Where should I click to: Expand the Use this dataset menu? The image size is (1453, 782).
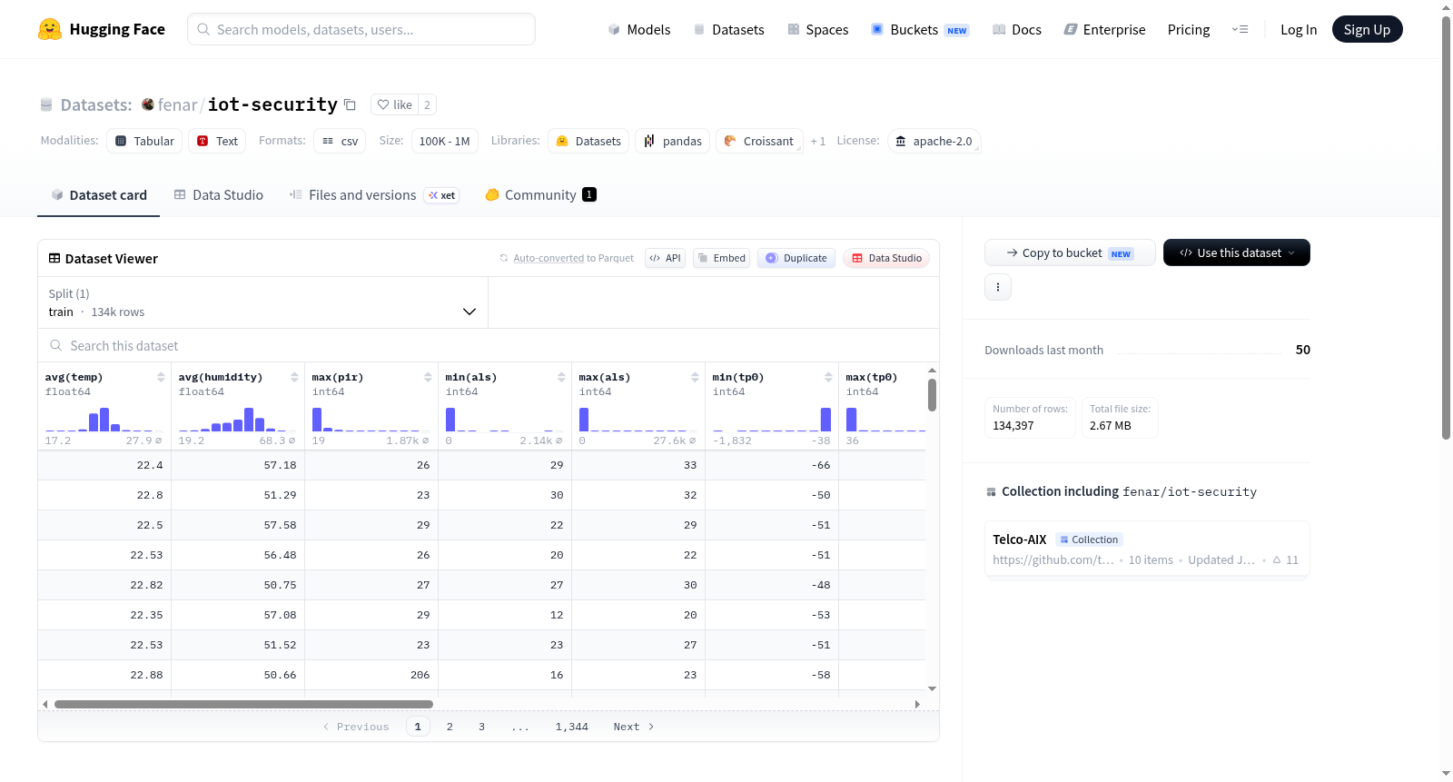1236,252
